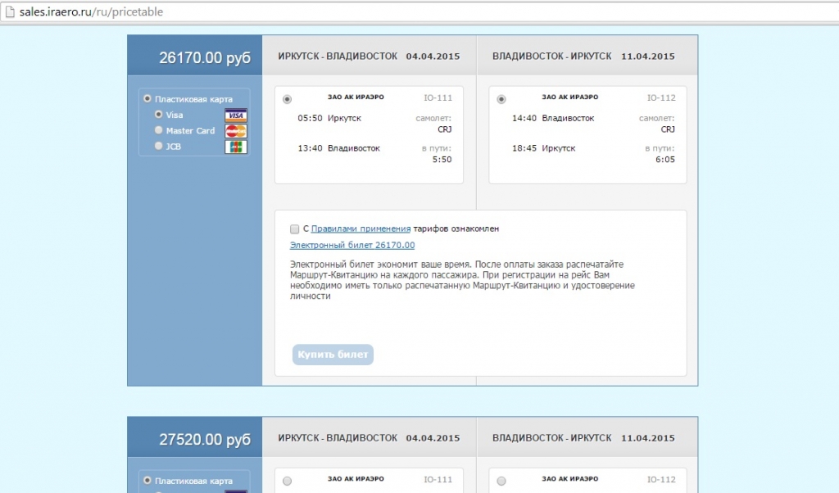The width and height of the screenshot is (839, 493).
Task: Open Электронный билет 26170.00 link
Action: pyautogui.click(x=352, y=245)
